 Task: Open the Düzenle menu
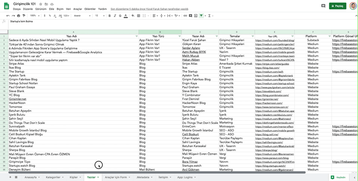(28, 9)
